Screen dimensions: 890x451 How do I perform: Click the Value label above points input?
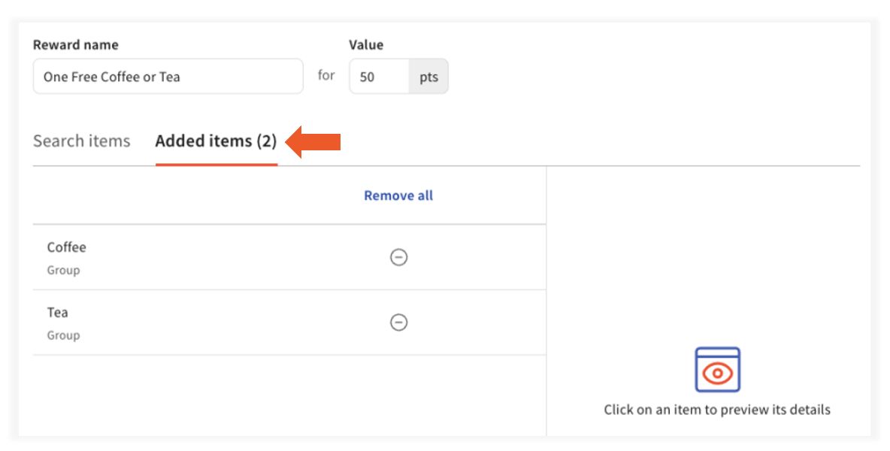click(366, 45)
